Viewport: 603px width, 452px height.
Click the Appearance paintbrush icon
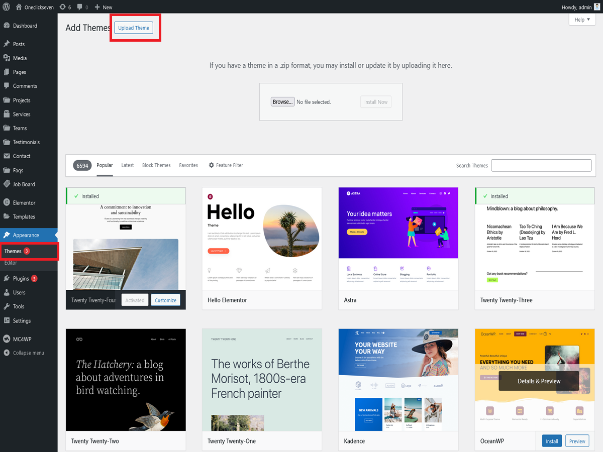tap(7, 235)
